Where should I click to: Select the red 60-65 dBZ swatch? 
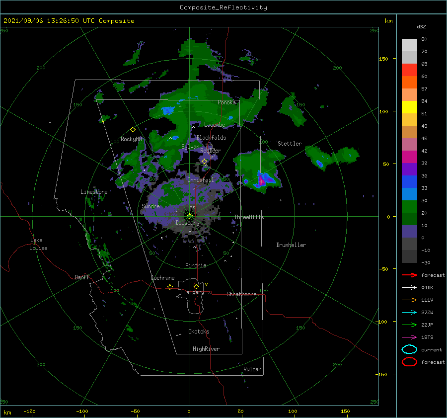(x=409, y=70)
